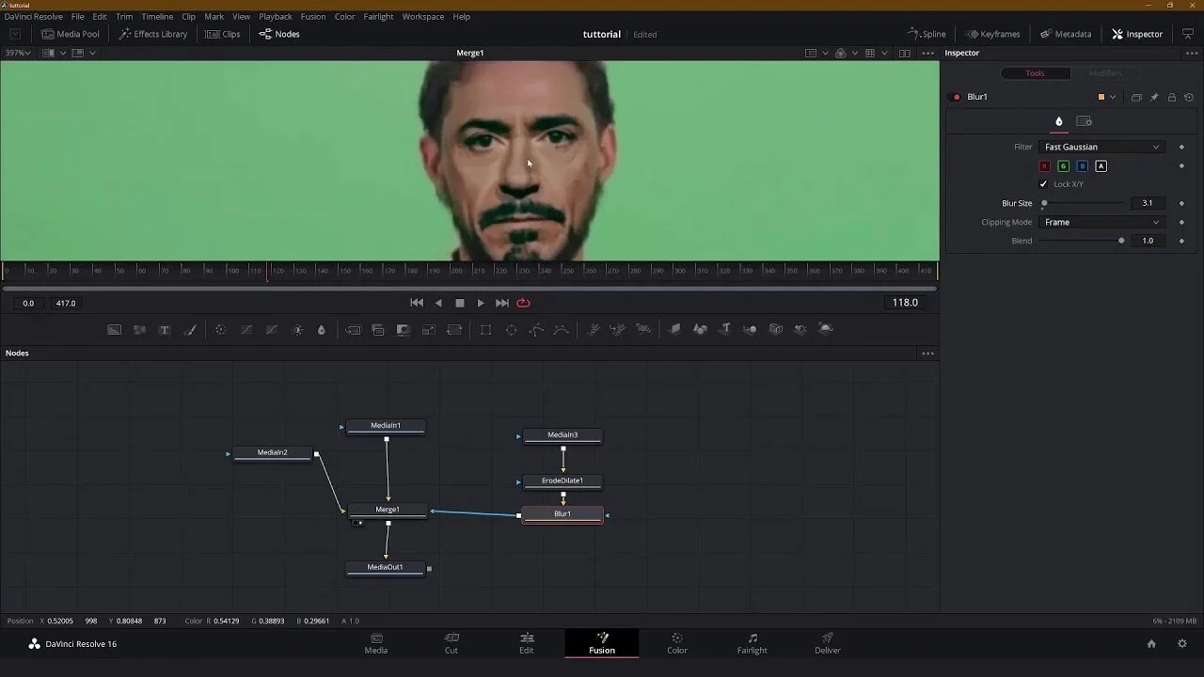This screenshot has width=1204, height=677.
Task: Open the viewer zoom level 397% dropdown
Action: pos(17,53)
